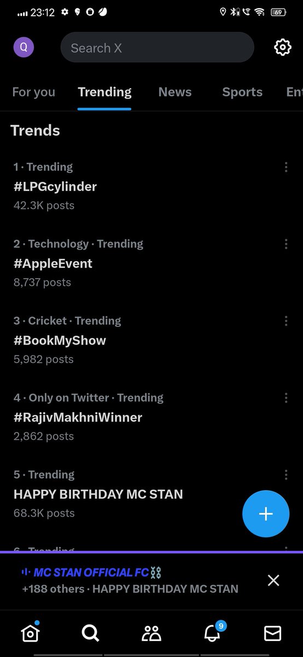Open more options for #LPGcylinder trend
Image resolution: width=303 pixels, height=657 pixels.
pyautogui.click(x=286, y=168)
